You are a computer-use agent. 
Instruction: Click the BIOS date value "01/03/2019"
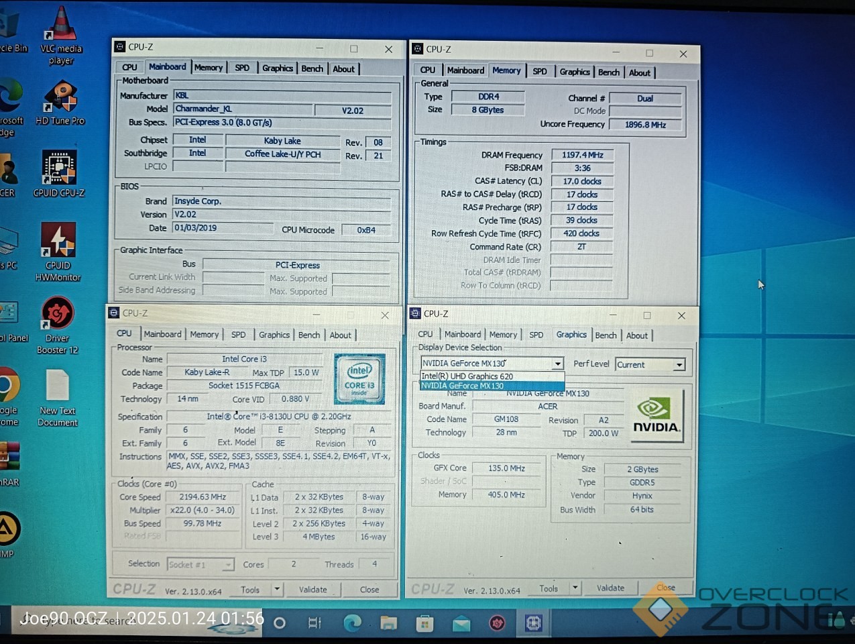[x=223, y=228]
